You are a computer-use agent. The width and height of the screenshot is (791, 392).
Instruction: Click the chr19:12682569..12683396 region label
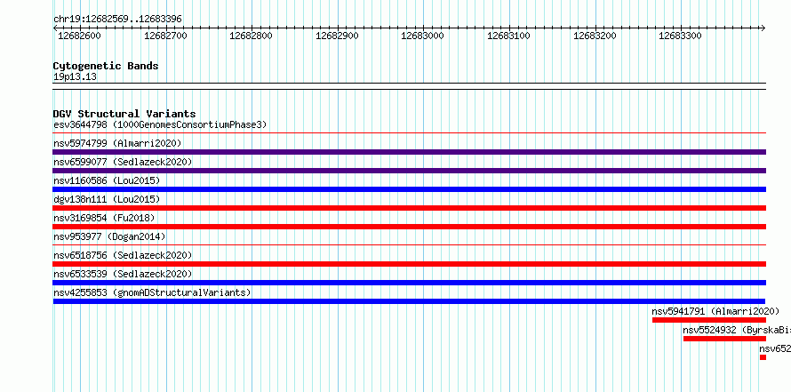pyautogui.click(x=117, y=20)
